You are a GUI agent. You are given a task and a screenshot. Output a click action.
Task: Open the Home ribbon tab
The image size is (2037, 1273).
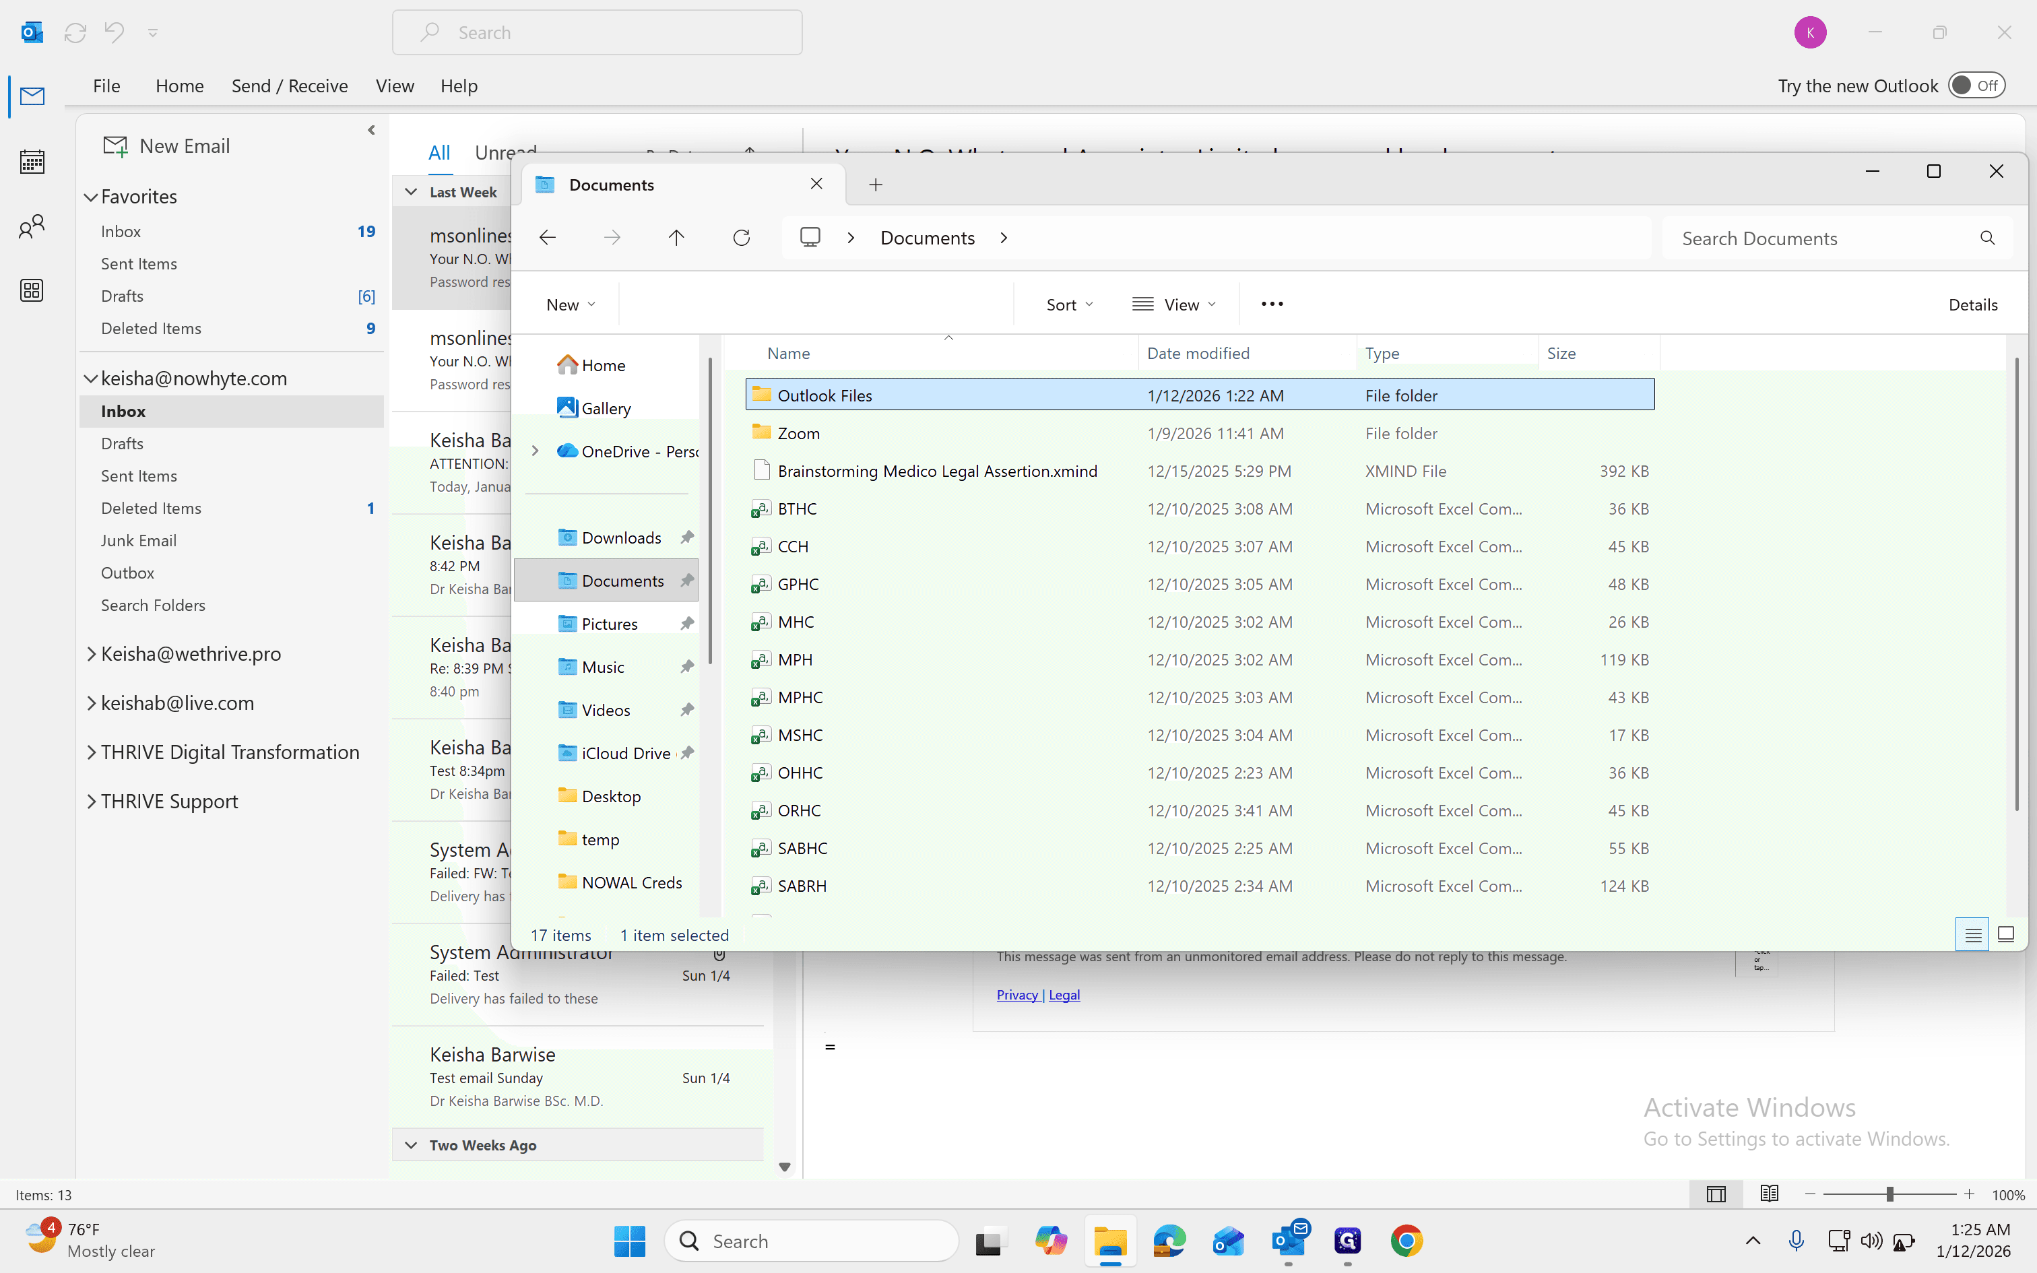coord(179,86)
